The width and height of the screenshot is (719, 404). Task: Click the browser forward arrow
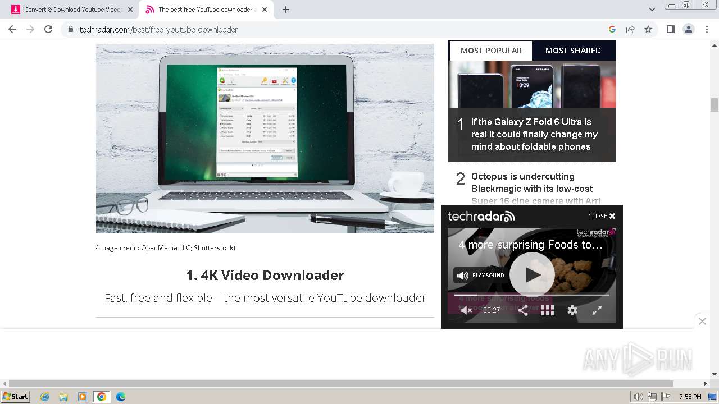point(30,29)
